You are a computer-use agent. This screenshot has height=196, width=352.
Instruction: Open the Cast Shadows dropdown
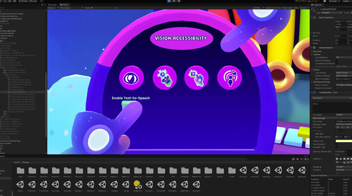pyautogui.click(x=343, y=57)
